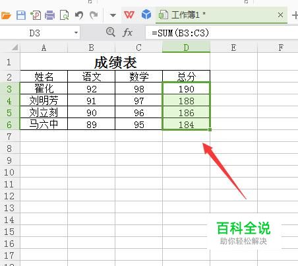Screen dimensions: 298x266
Task: Print the workbook using the printer icon
Action: pyautogui.click(x=49, y=15)
